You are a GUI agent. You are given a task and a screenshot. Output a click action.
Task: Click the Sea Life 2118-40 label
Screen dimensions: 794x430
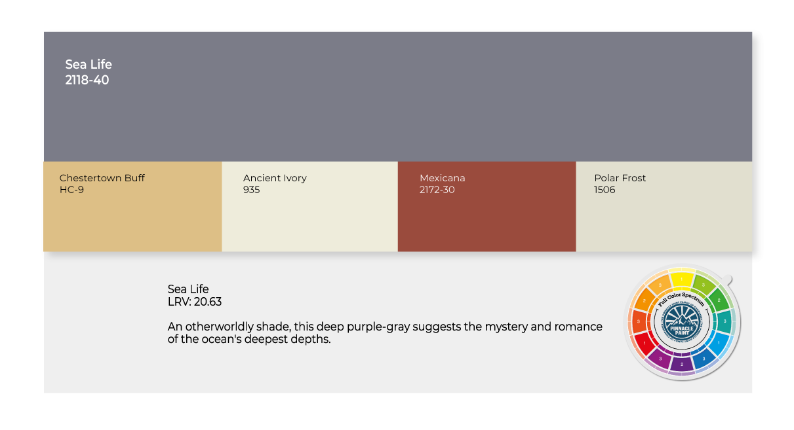pos(89,72)
